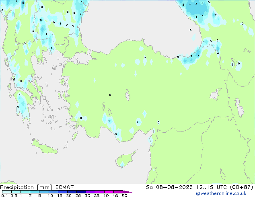Click the 0.1–0.5 mm palest legend swatch
The height and width of the screenshot is (197, 255).
pos(7,192)
